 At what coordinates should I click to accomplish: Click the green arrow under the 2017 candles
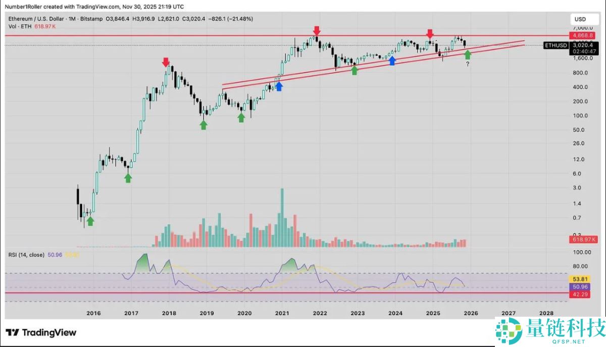pyautogui.click(x=128, y=177)
